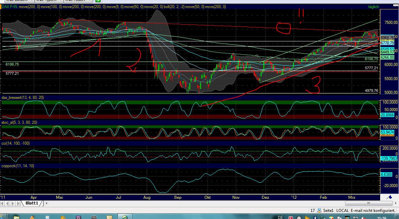Click the volume speaker icon in tray
The width and height of the screenshot is (399, 219).
tap(362, 217)
